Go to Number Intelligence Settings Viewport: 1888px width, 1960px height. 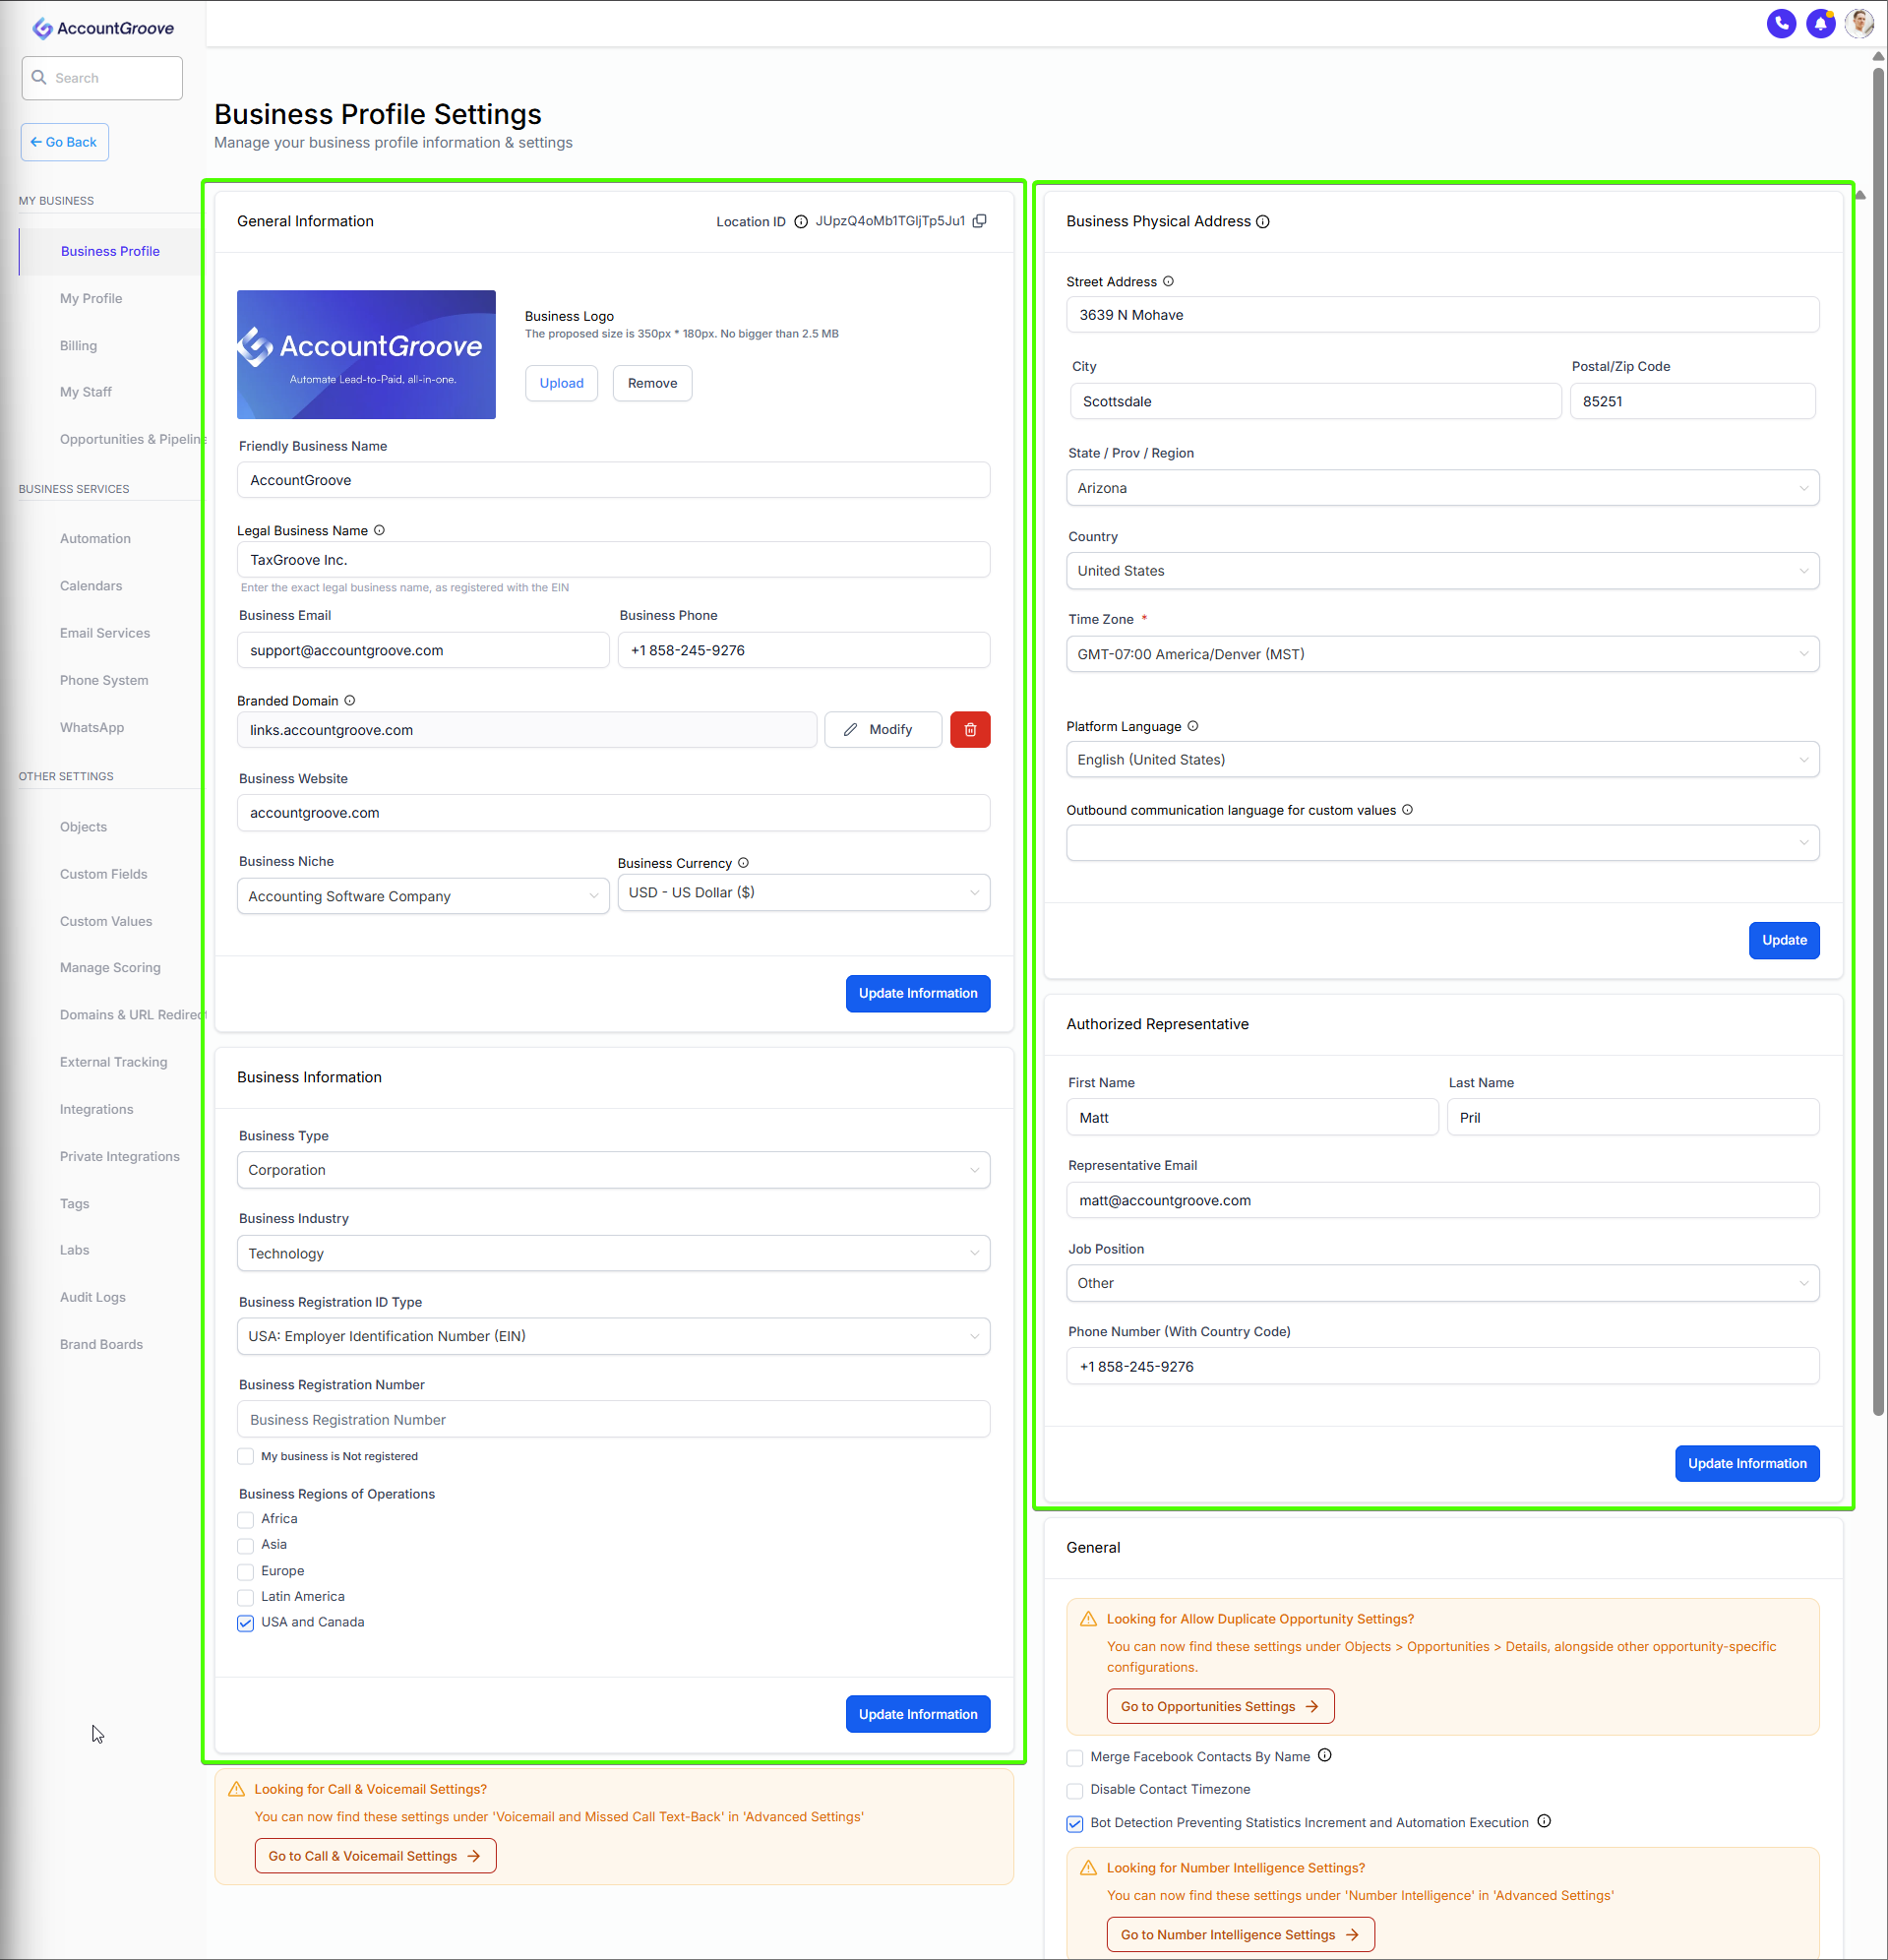pos(1240,1936)
